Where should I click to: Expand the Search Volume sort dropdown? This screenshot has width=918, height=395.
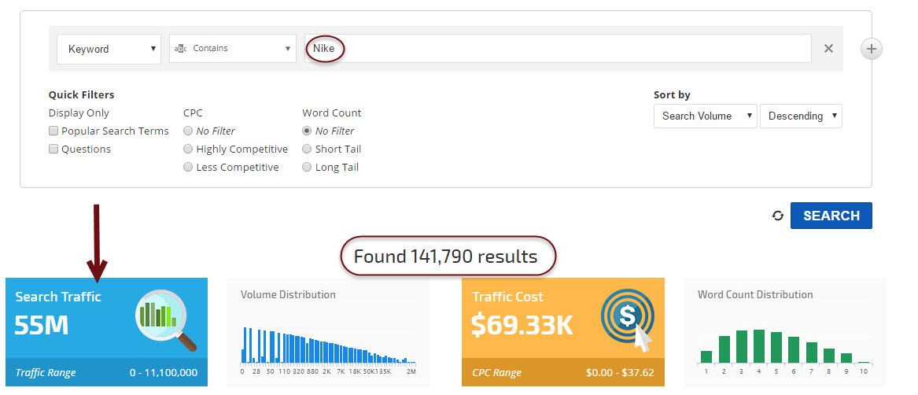(x=705, y=116)
